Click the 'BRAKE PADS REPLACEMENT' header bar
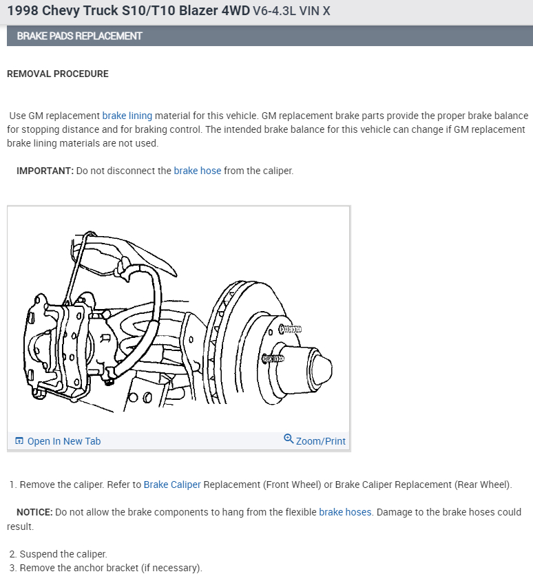Image resolution: width=533 pixels, height=585 pixels. (x=270, y=36)
